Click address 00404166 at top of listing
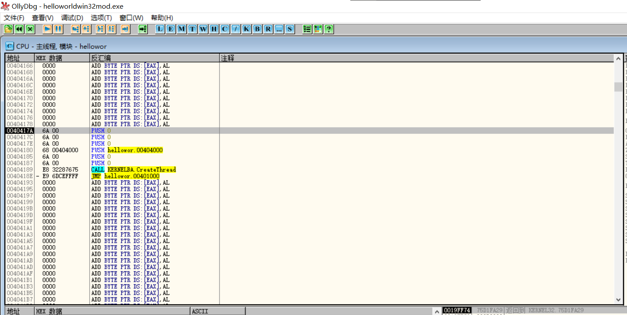Viewport: 627px width, 315px height. coord(20,66)
